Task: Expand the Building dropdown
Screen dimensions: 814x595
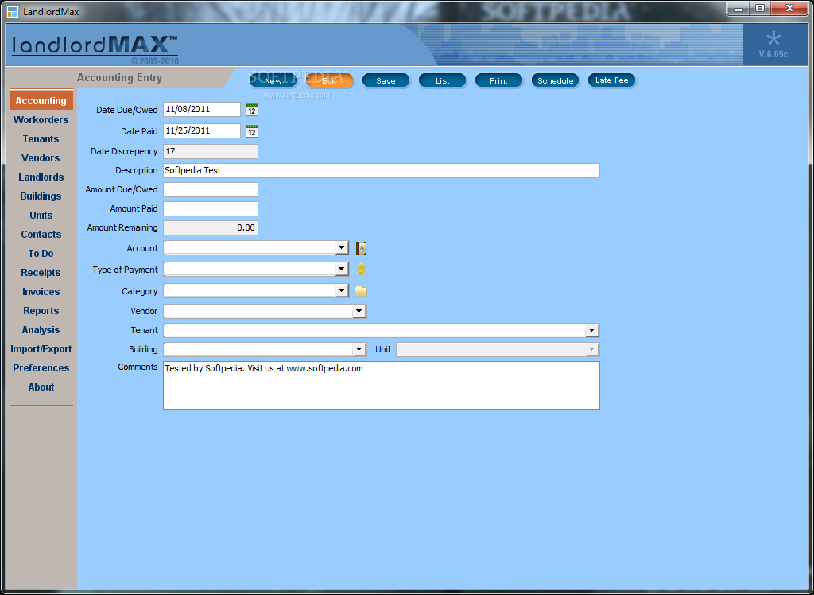Action: point(359,349)
